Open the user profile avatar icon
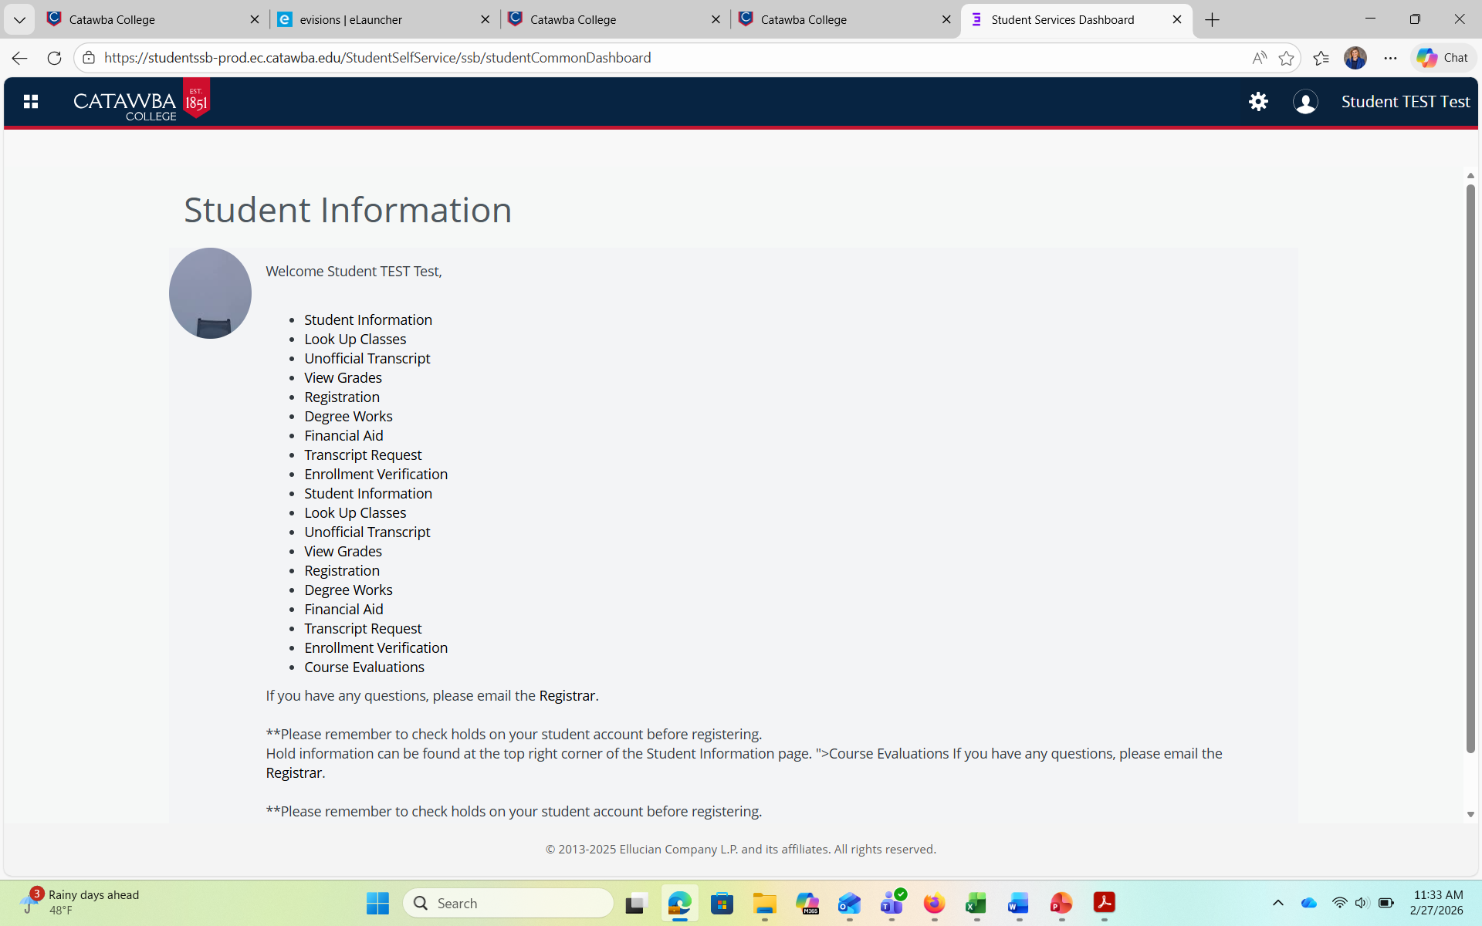The height and width of the screenshot is (926, 1482). pos(1305,101)
